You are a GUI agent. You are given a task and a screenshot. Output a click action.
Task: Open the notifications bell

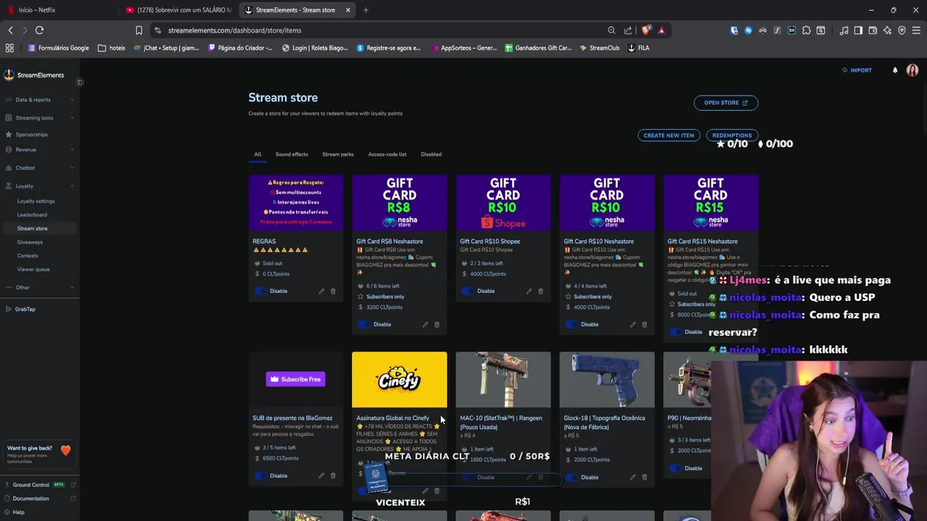[x=895, y=70]
